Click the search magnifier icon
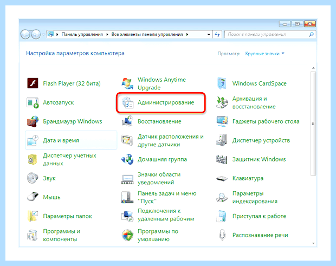Image resolution: width=336 pixels, height=266 pixels. point(312,34)
